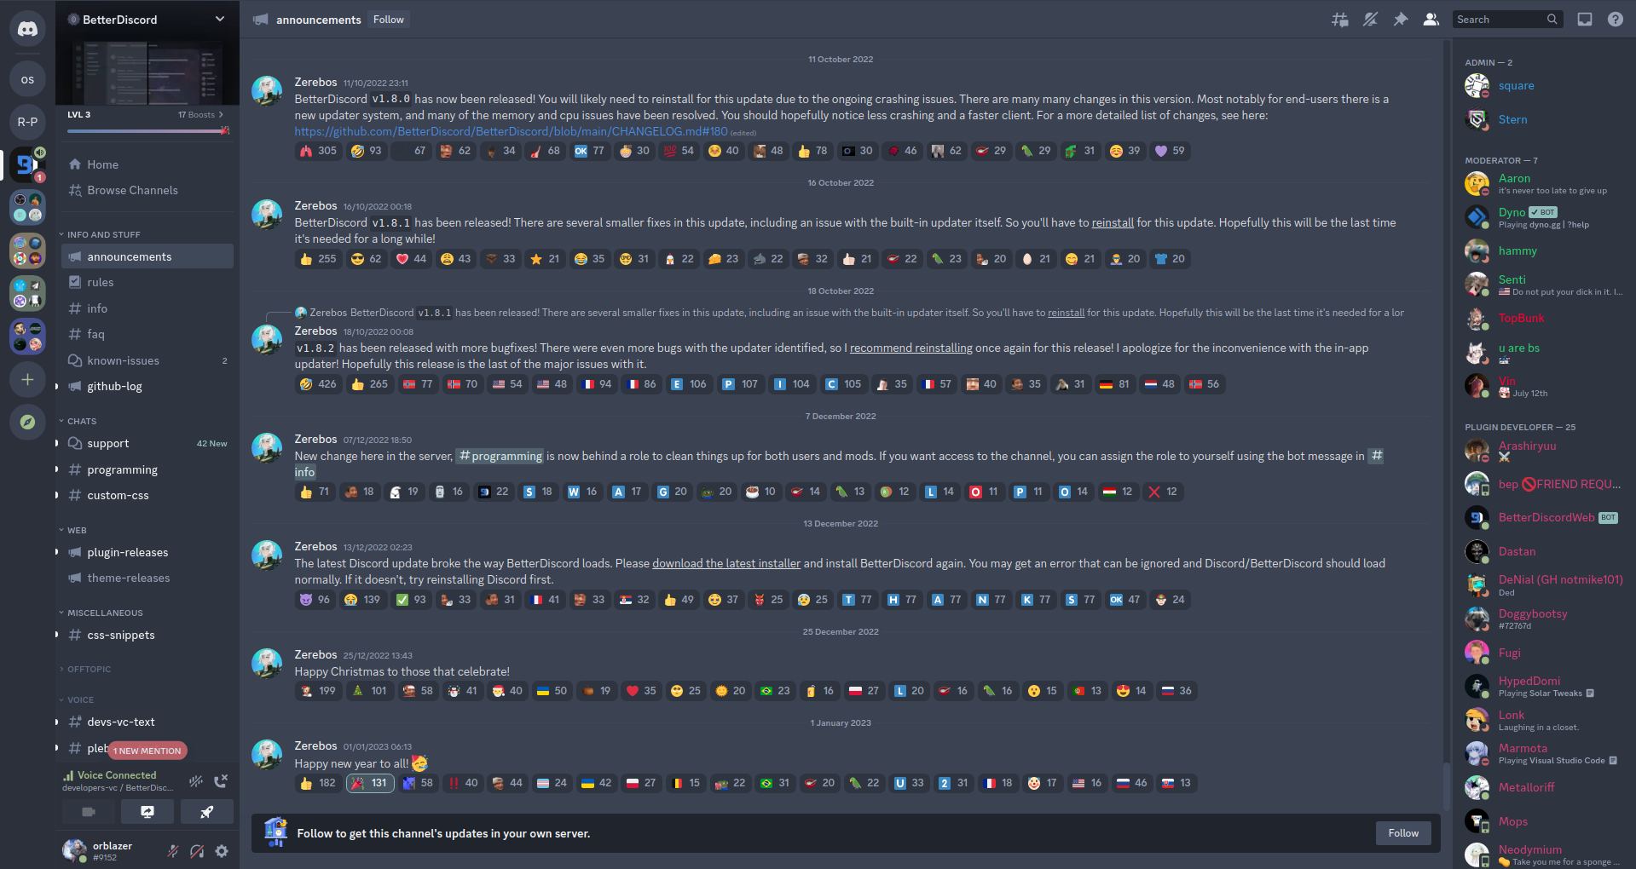Viewport: 1636px width, 869px height.
Task: Open the Inbox icon
Action: (x=1584, y=20)
